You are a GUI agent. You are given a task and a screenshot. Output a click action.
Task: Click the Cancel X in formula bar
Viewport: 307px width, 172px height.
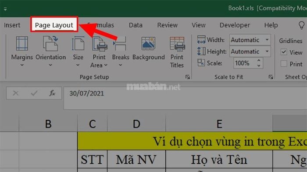[x=16, y=93]
